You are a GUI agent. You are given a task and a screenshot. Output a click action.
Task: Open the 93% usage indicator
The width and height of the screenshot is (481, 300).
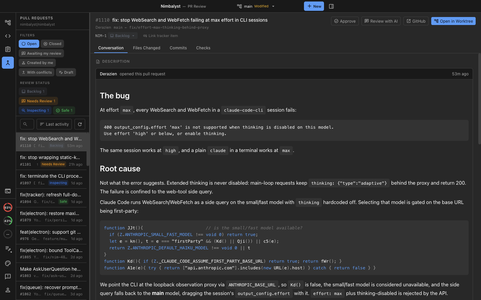click(8, 207)
